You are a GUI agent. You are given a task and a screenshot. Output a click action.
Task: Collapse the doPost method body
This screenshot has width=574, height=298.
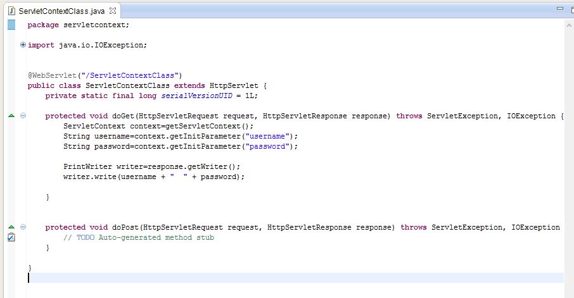pos(23,227)
